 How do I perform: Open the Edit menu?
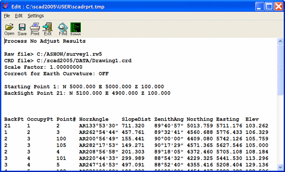(x=19, y=16)
